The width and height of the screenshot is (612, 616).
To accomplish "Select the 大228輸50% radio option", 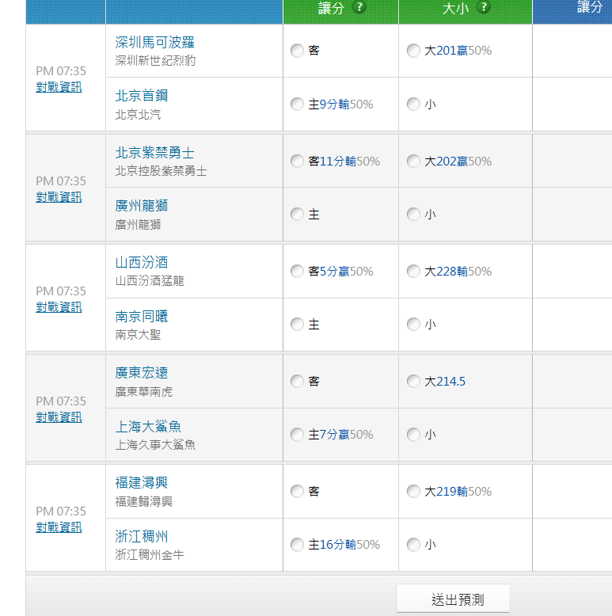I will tap(413, 272).
